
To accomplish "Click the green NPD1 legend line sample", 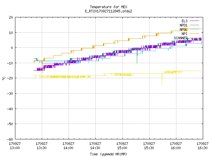I will tap(195, 25).
